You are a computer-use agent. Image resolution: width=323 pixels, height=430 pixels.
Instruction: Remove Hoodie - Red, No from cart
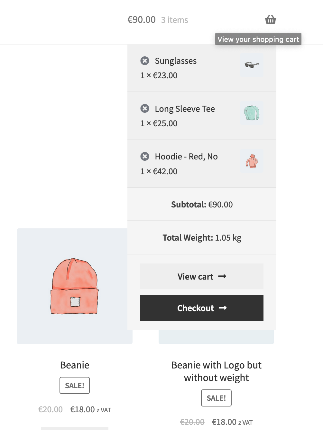(145, 156)
